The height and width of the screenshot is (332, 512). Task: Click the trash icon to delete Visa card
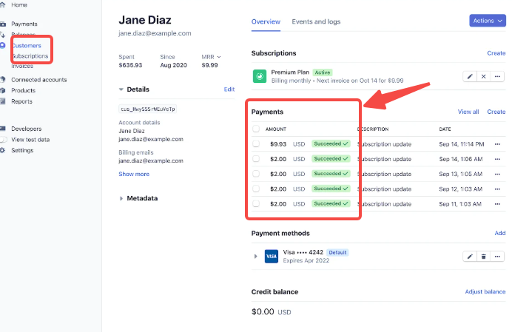[483, 256]
